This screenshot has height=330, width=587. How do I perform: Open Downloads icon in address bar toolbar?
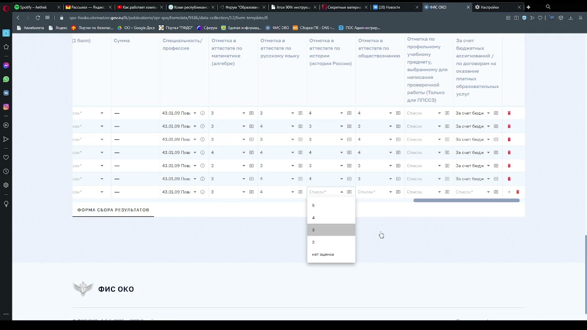click(570, 18)
